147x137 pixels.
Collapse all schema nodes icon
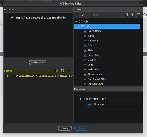pos(126,15)
